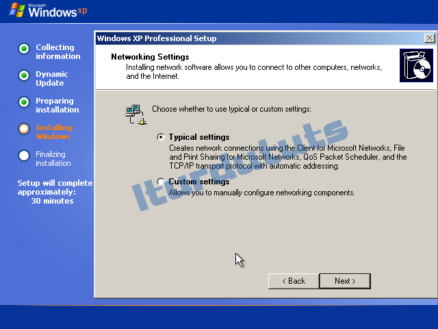Click the "Choose whether to use typical or custom settings" text
Image resolution: width=438 pixels, height=329 pixels.
[231, 109]
